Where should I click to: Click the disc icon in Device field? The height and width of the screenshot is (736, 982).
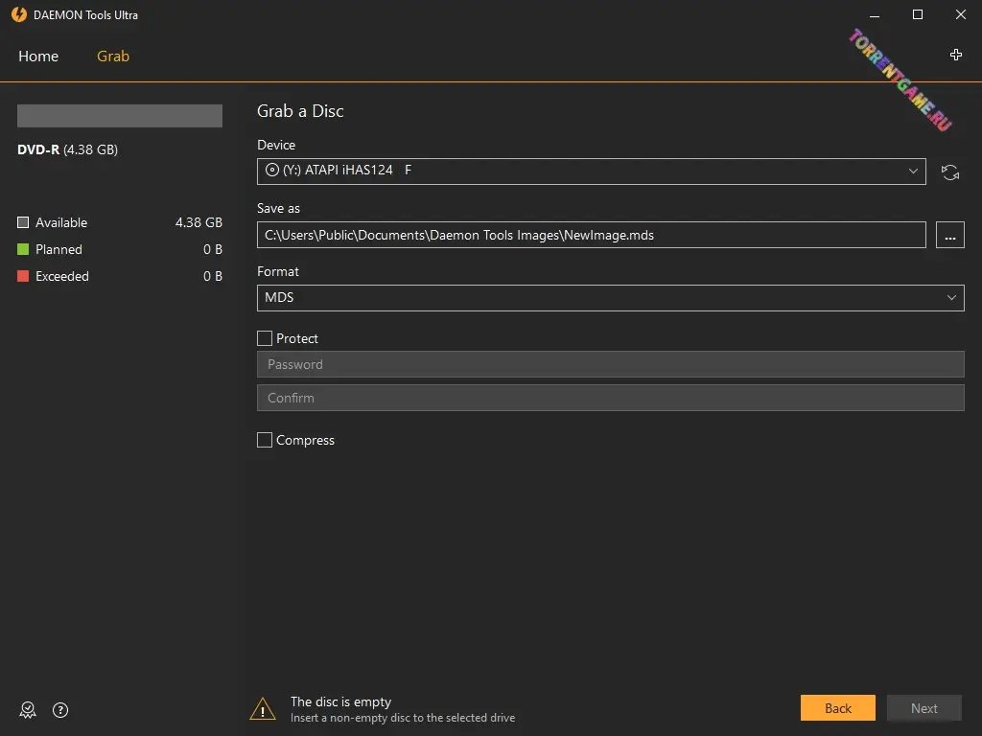pyautogui.click(x=272, y=171)
